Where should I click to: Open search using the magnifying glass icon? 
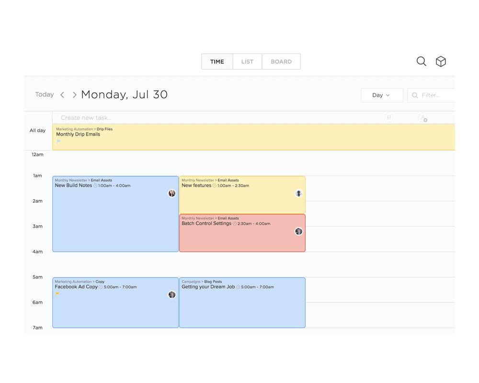(421, 61)
